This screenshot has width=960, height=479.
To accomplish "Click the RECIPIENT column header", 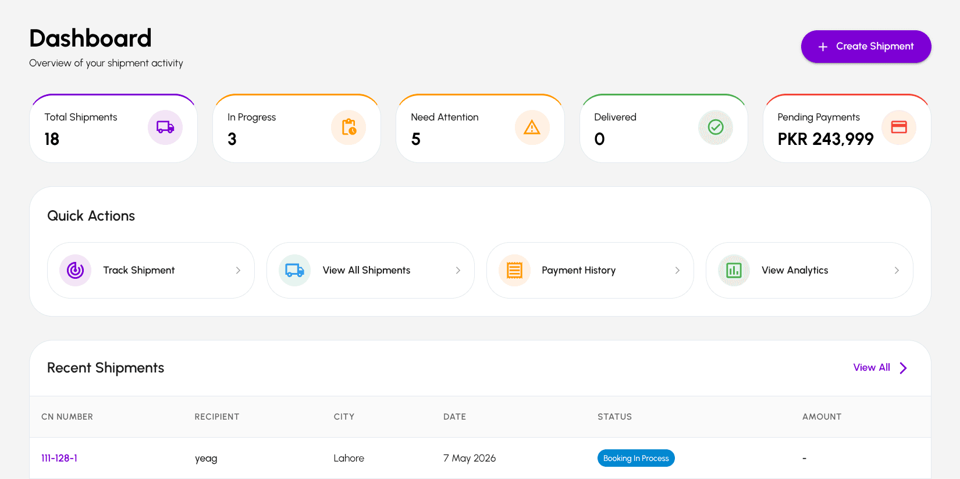I will 217,417.
